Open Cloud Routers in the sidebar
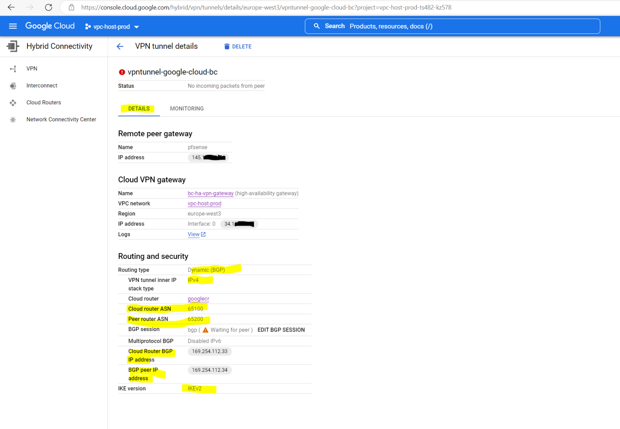Viewport: 620px width, 429px height. [x=44, y=102]
